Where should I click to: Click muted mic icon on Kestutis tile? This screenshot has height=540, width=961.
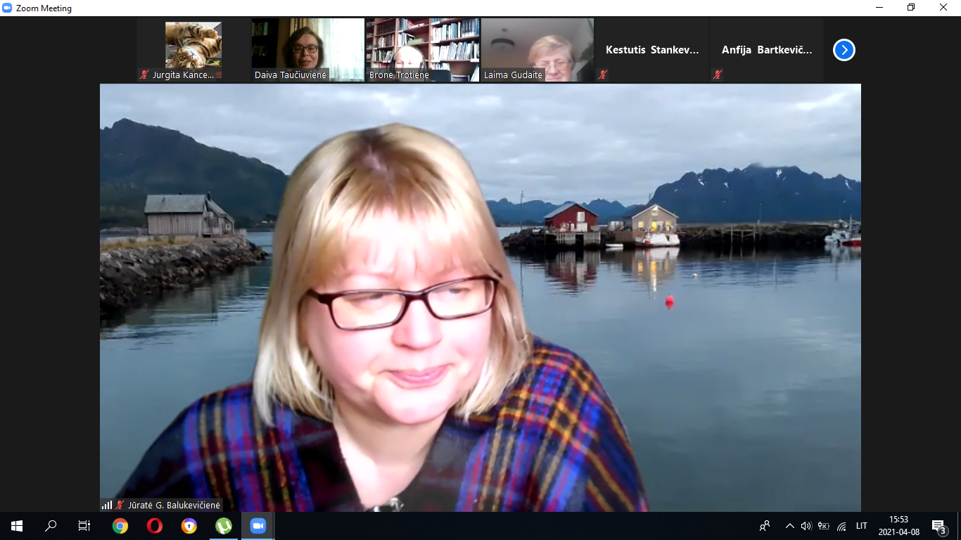(x=603, y=75)
